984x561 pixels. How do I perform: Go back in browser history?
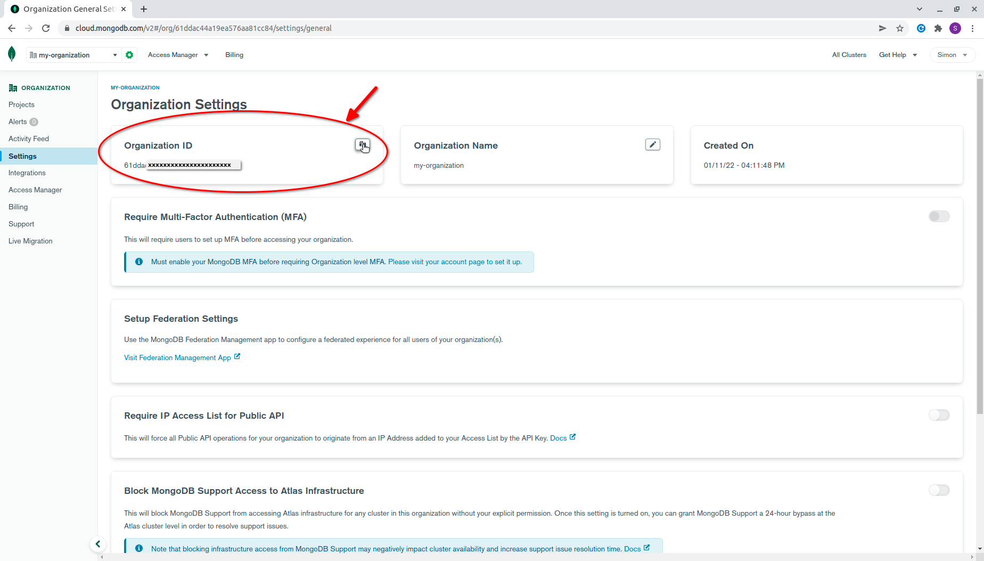tap(12, 28)
